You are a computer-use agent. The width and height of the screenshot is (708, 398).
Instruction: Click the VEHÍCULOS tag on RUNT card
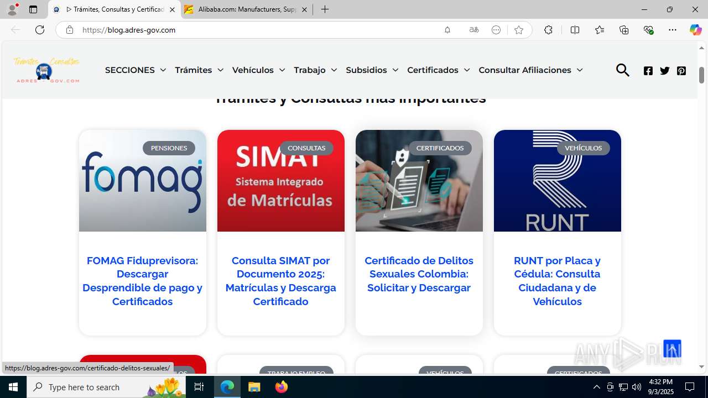point(583,148)
